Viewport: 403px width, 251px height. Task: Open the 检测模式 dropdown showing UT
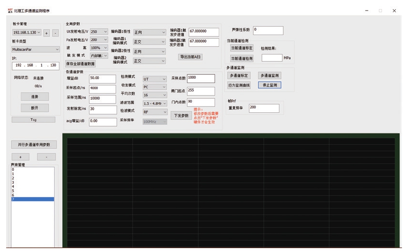[x=154, y=79]
